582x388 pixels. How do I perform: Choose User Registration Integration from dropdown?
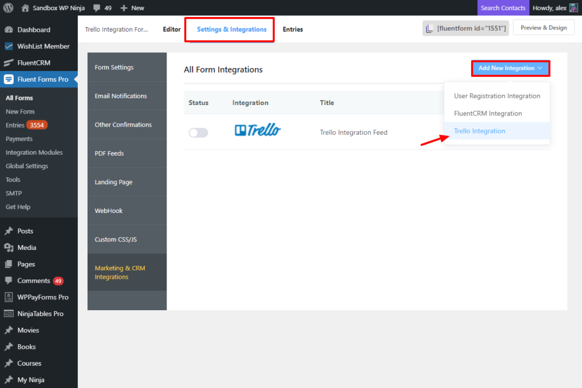[497, 96]
